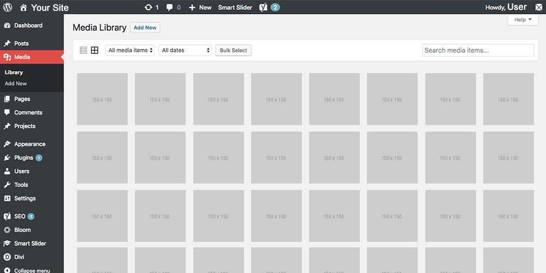Open the Divi sidebar menu
Image resolution: width=546 pixels, height=273 pixels.
coord(19,257)
